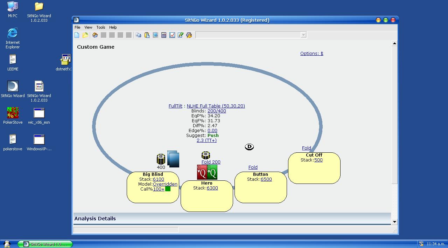Click the Hero queen of clubs card
The height and width of the screenshot is (248, 448).
(212, 172)
